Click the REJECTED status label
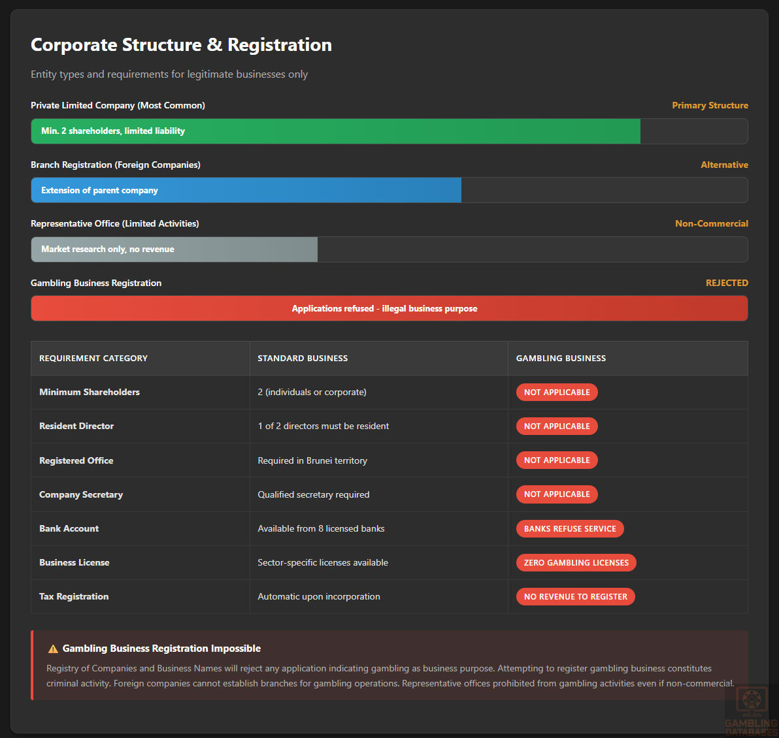Screen dimensions: 779x738 point(727,283)
